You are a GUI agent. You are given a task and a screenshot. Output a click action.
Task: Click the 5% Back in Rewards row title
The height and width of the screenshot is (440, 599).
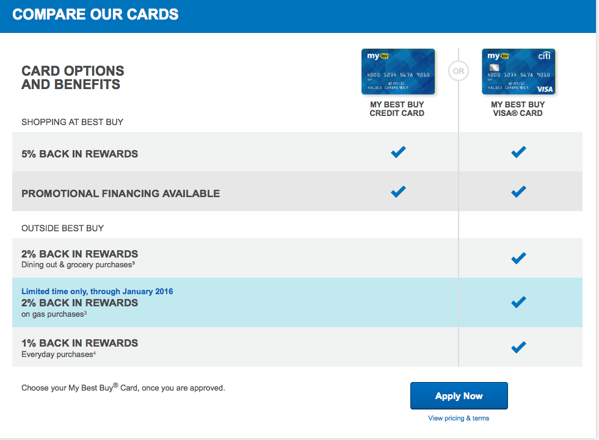[x=79, y=154]
